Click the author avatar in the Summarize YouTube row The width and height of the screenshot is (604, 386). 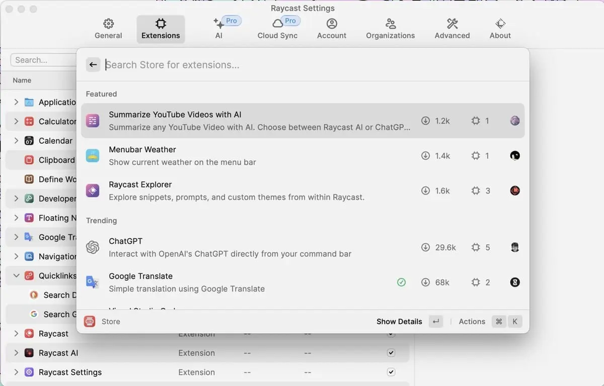(515, 121)
